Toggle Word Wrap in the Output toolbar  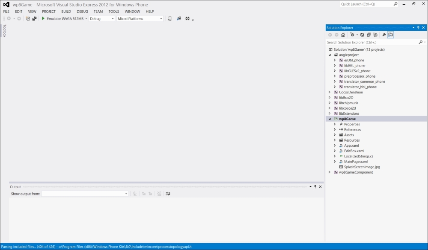(168, 194)
